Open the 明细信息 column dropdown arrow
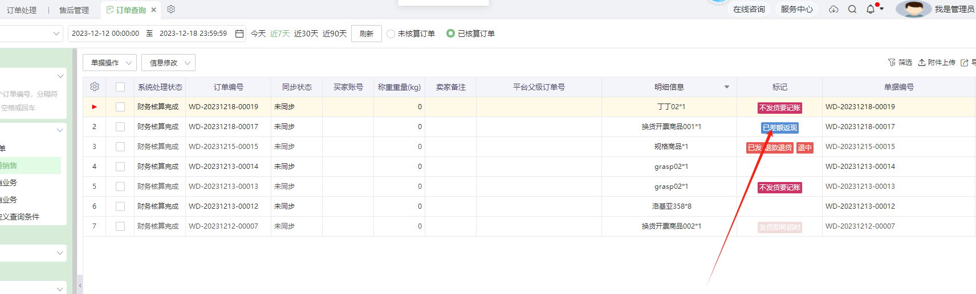976x294 pixels. tap(727, 87)
